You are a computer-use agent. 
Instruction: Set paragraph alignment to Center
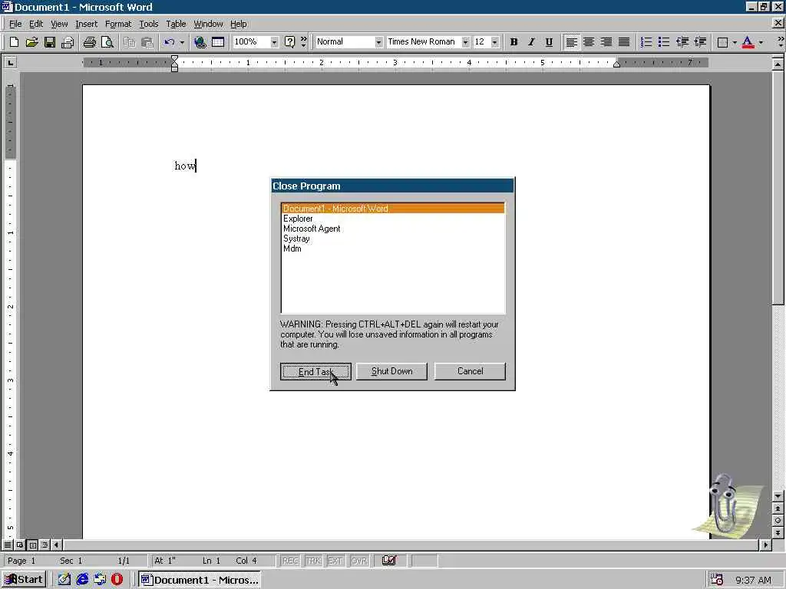[589, 42]
